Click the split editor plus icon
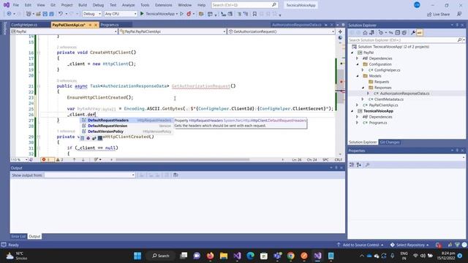 click(x=340, y=31)
